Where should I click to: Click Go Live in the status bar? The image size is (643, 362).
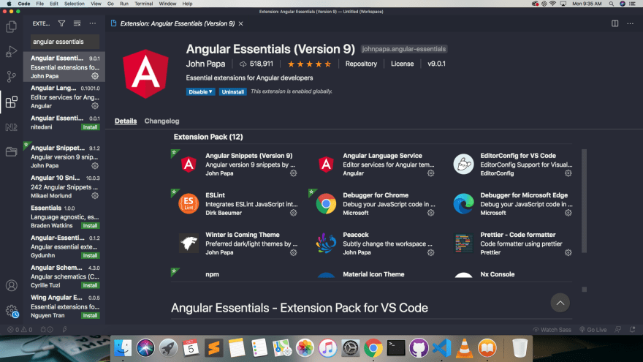[593, 330]
